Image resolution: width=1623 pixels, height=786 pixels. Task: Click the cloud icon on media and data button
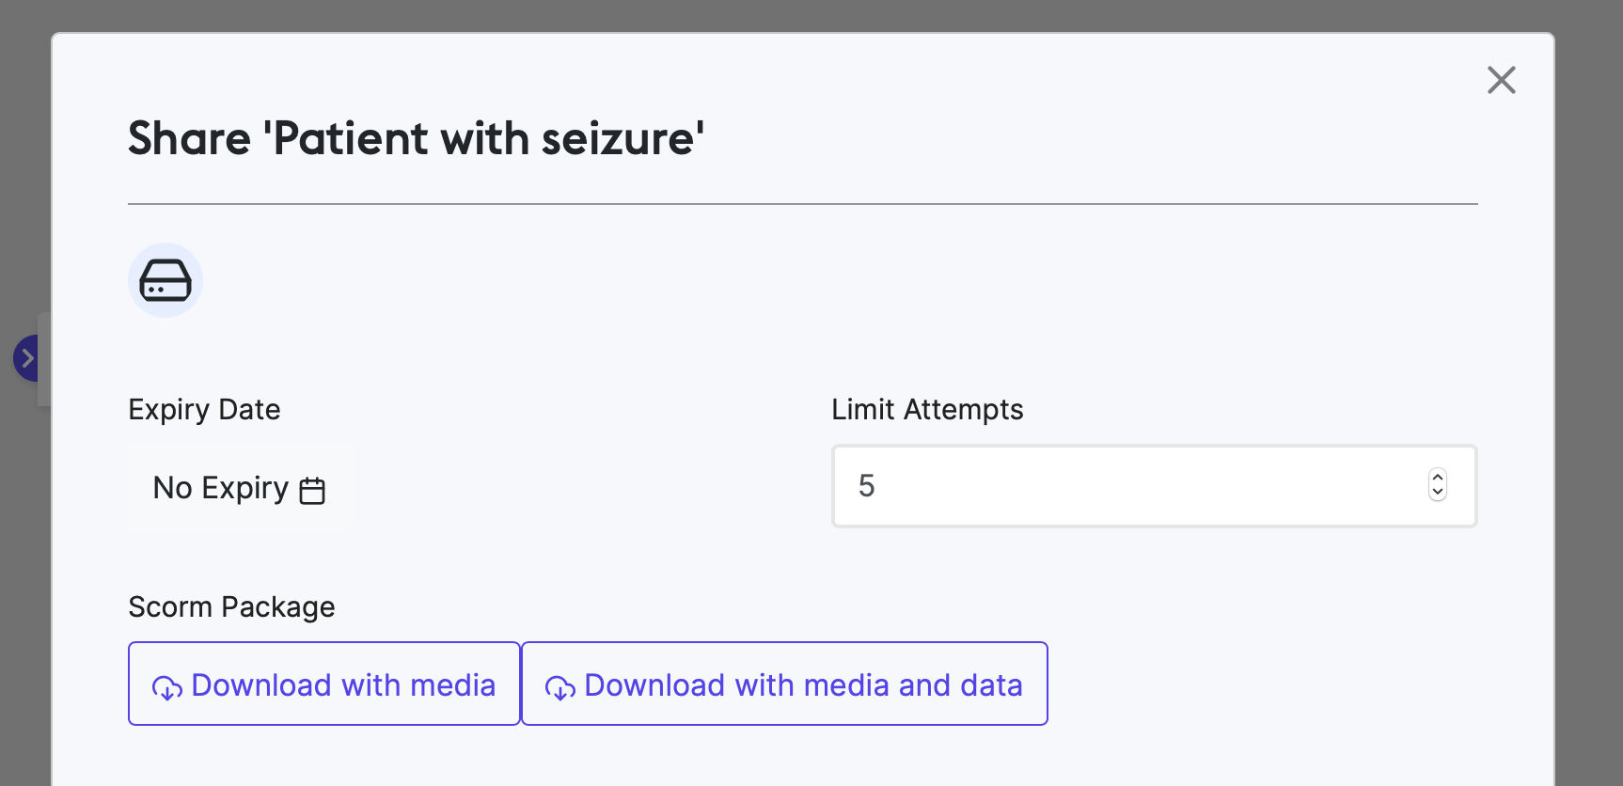tap(560, 688)
